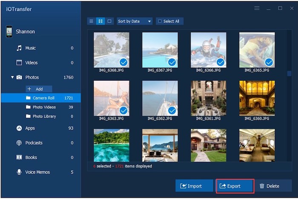Switch to large preview view icon
Screen dimensions: 298x199
109,21
